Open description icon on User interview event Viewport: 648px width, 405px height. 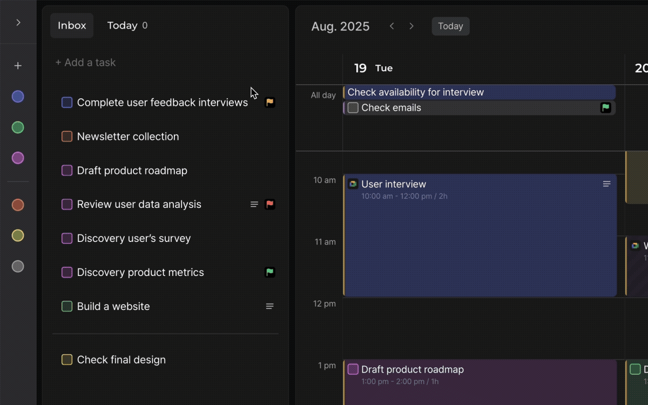point(606,184)
